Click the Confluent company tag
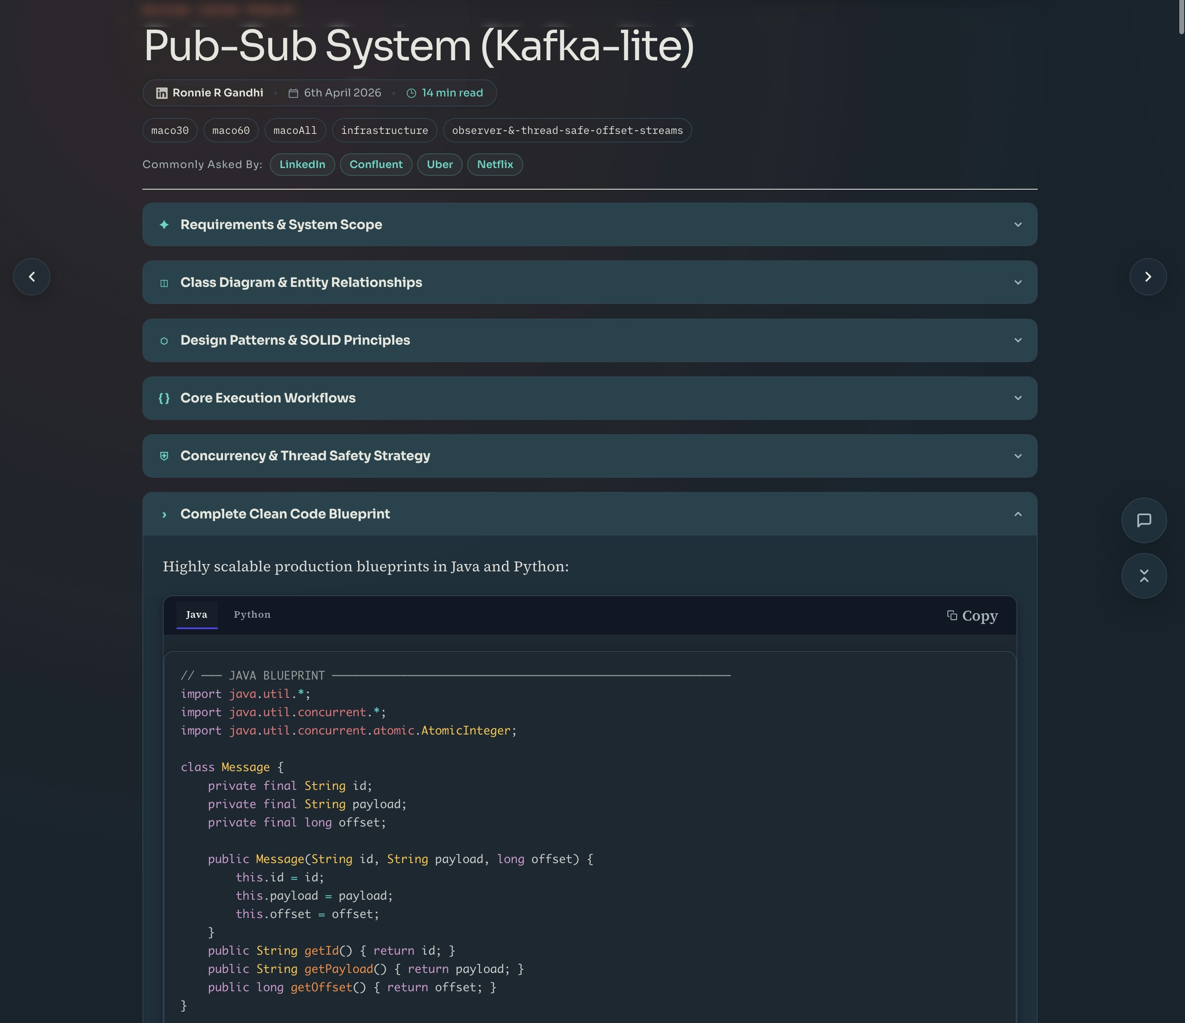 376,165
